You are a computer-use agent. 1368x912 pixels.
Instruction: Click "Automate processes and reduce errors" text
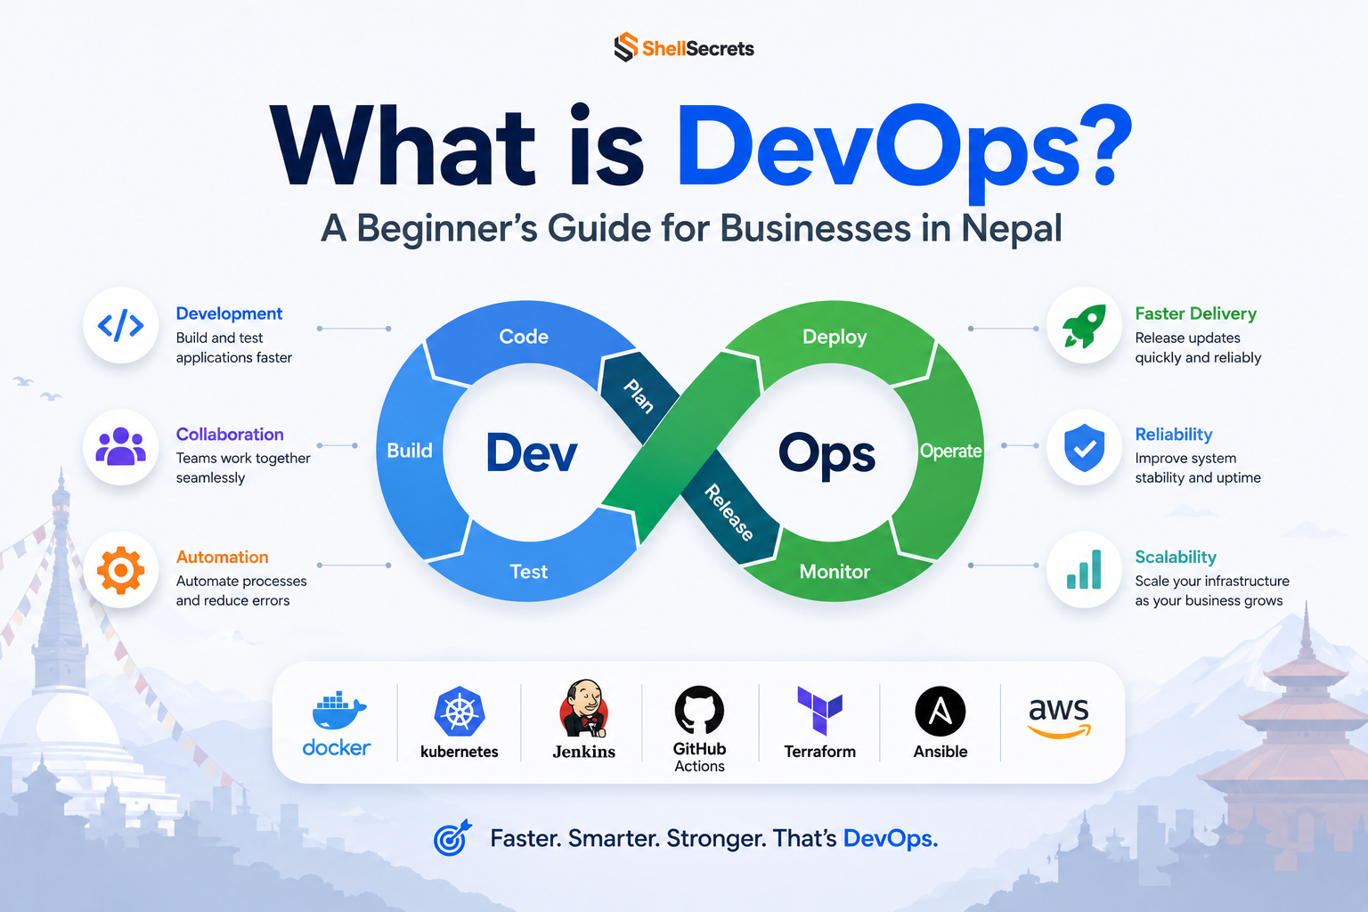tap(241, 590)
